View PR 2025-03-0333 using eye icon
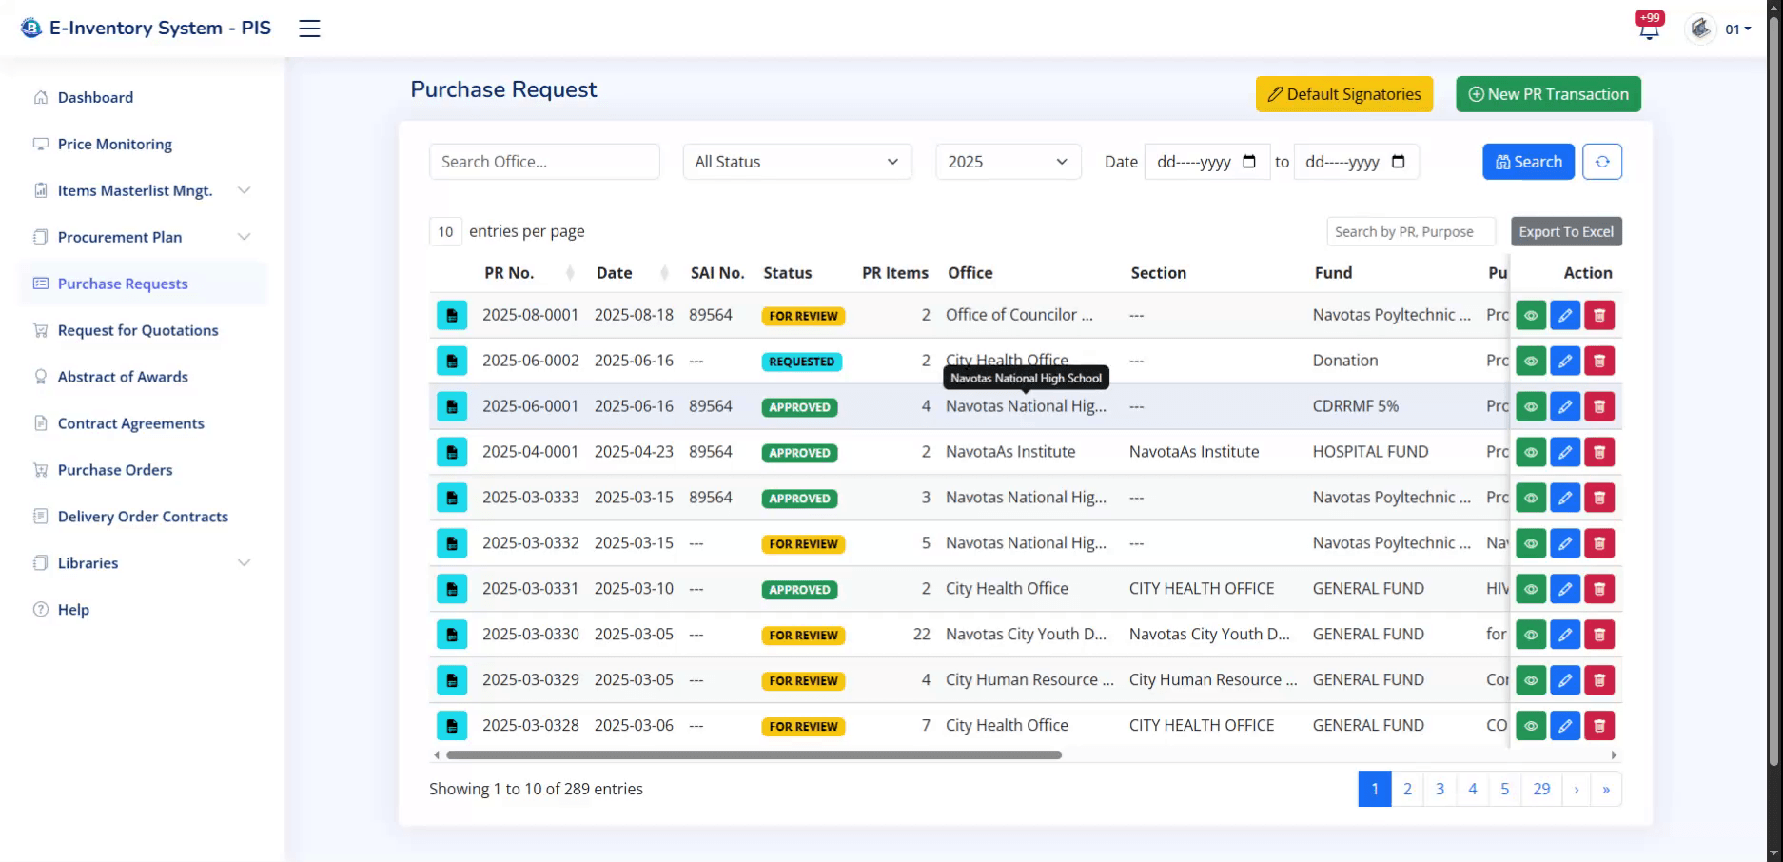This screenshot has height=862, width=1783. tap(1531, 498)
